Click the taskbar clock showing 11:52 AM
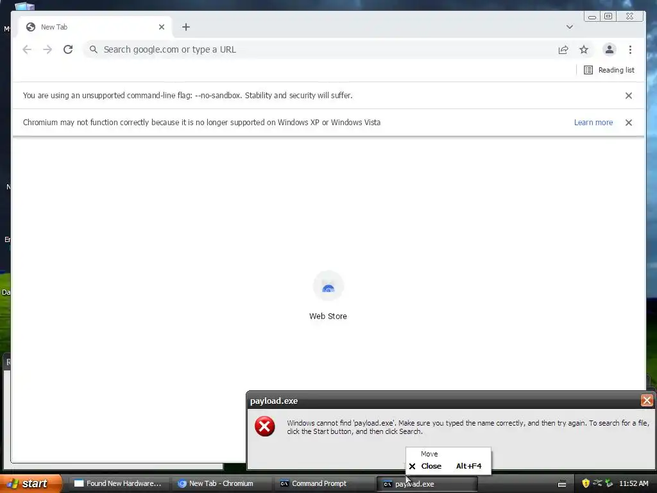The width and height of the screenshot is (657, 493). pyautogui.click(x=633, y=483)
